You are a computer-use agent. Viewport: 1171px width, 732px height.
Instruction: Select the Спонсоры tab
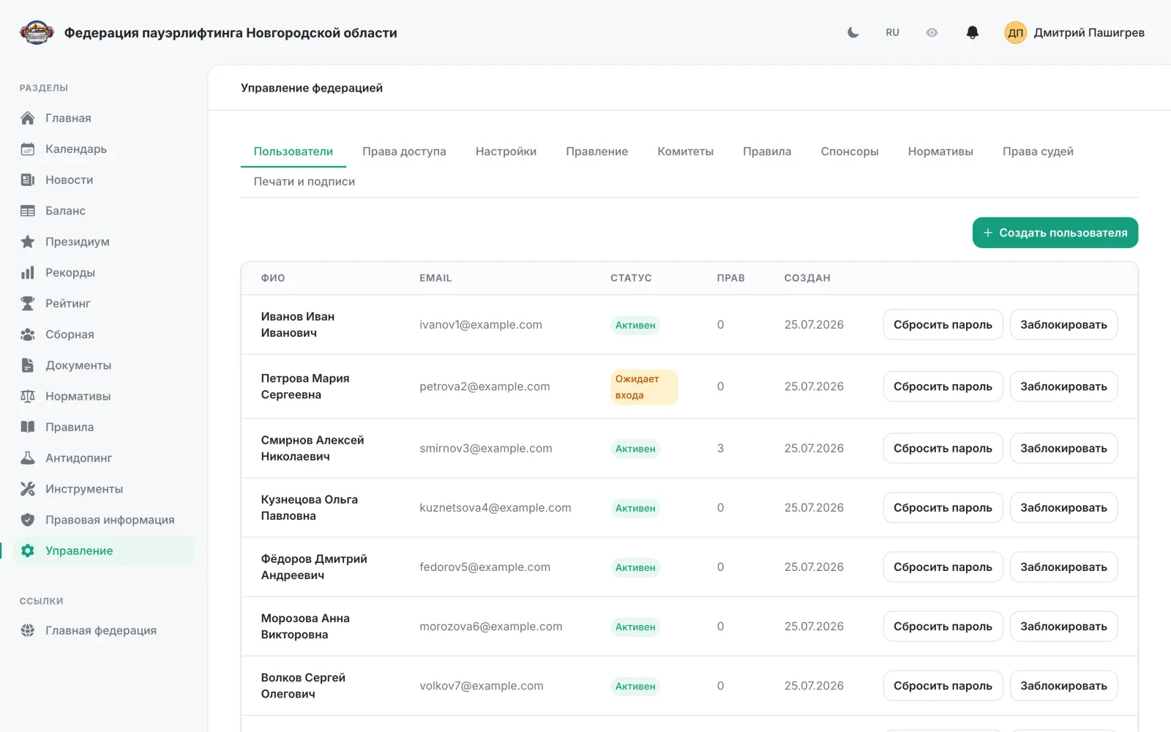click(849, 152)
